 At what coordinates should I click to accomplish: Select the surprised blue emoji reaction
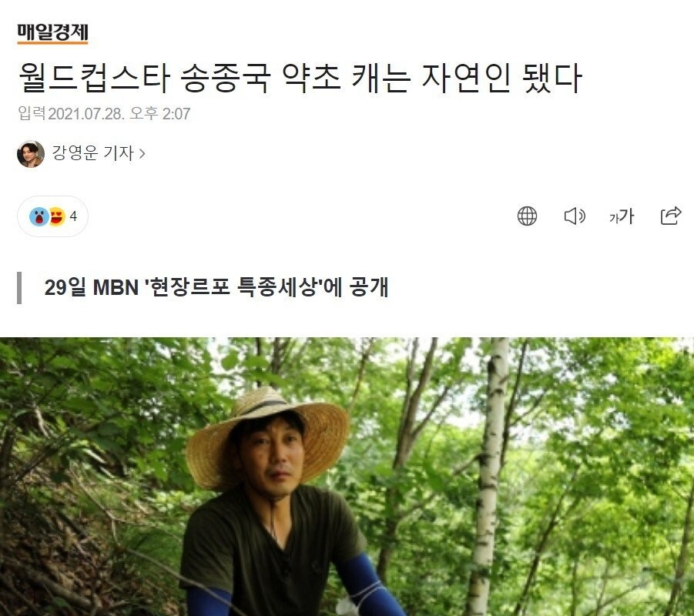click(x=39, y=216)
